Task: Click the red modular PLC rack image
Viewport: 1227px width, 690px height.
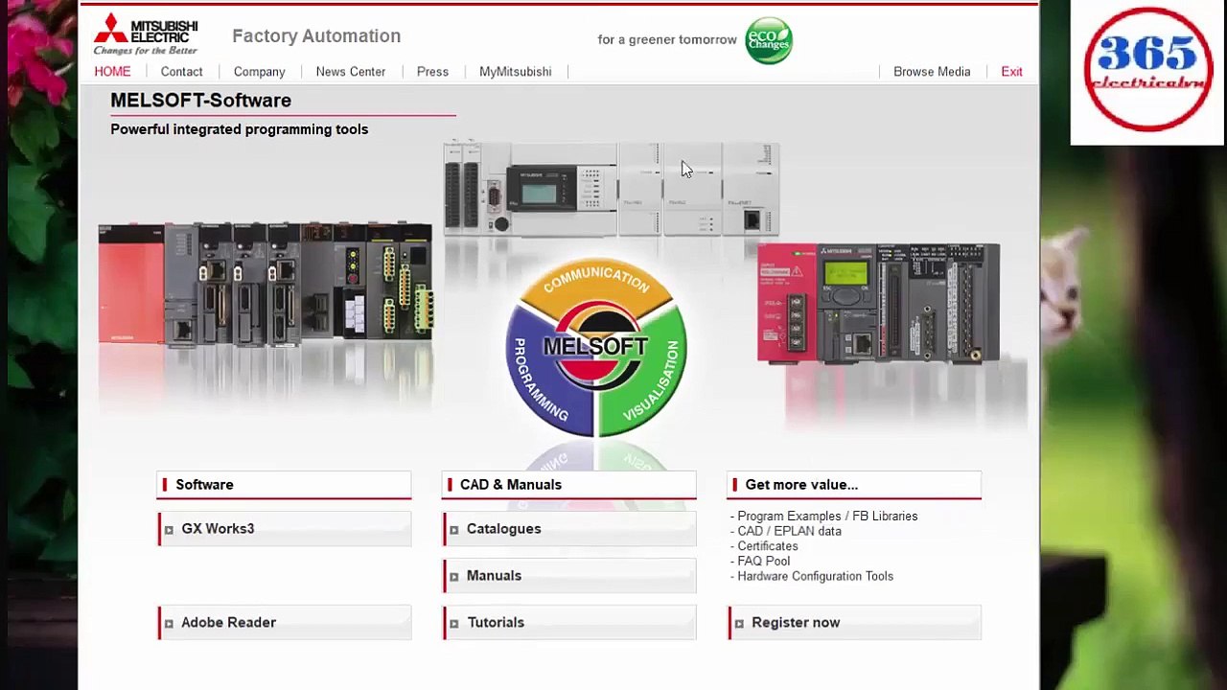Action: click(x=266, y=283)
